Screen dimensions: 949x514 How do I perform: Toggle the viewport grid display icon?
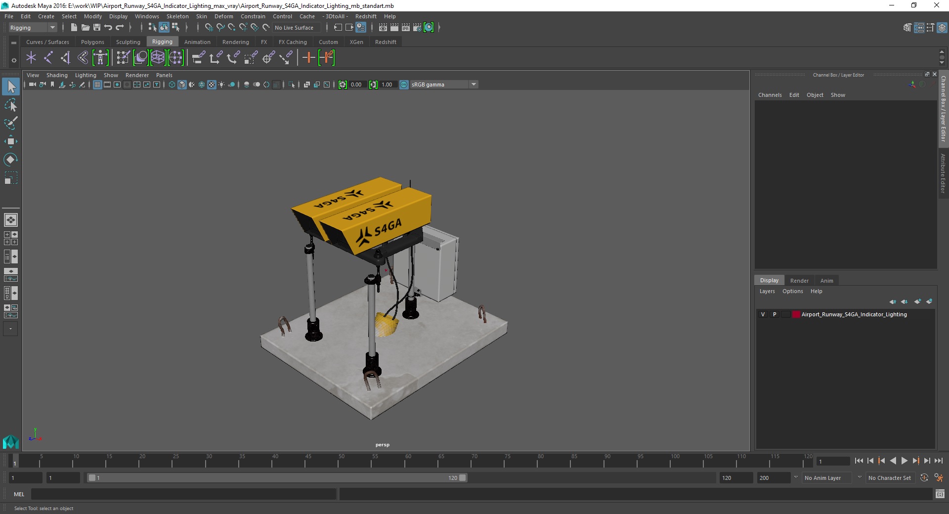[97, 85]
